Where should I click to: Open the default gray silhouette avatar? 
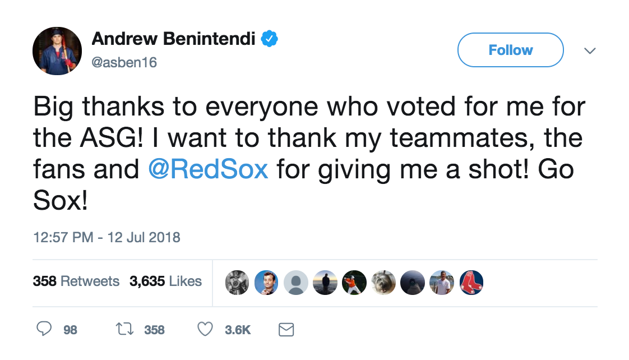296,283
